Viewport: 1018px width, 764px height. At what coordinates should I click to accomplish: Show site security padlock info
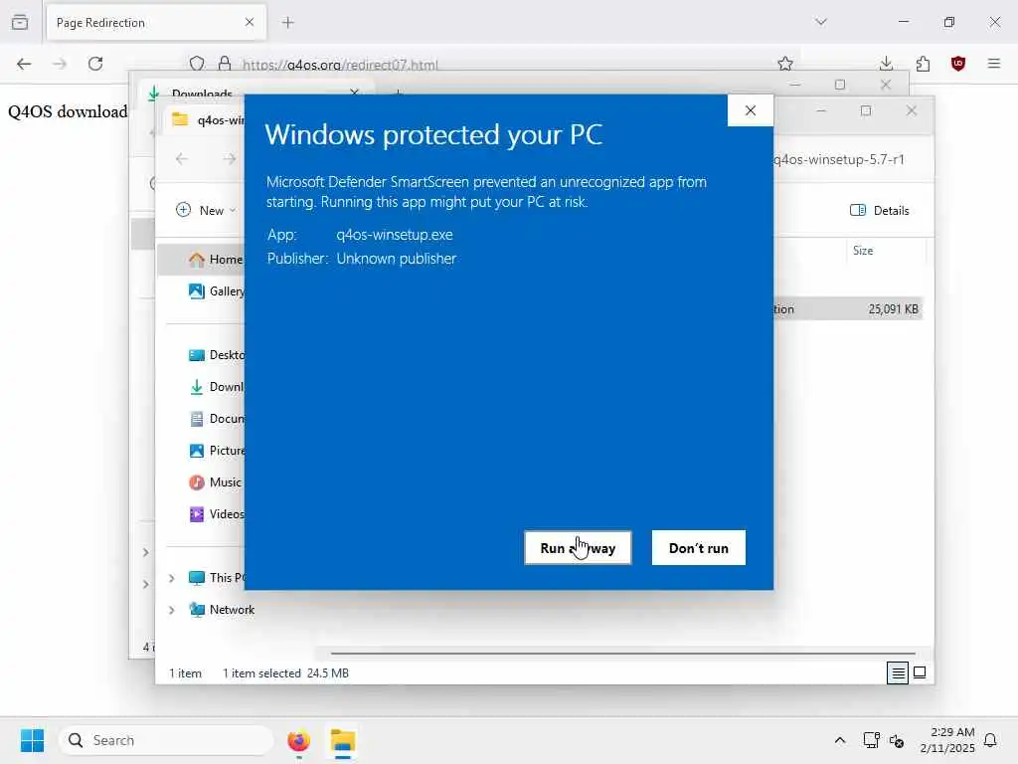point(225,64)
